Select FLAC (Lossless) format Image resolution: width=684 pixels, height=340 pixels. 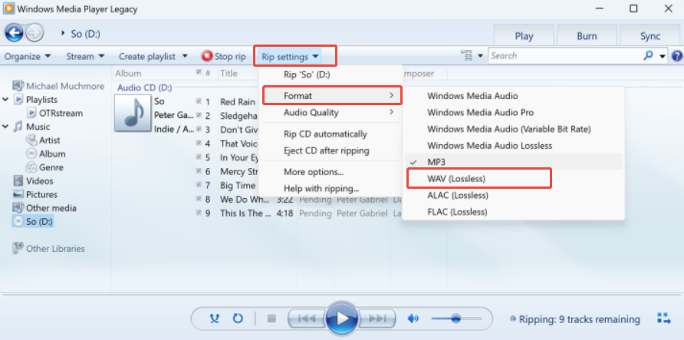(514, 212)
